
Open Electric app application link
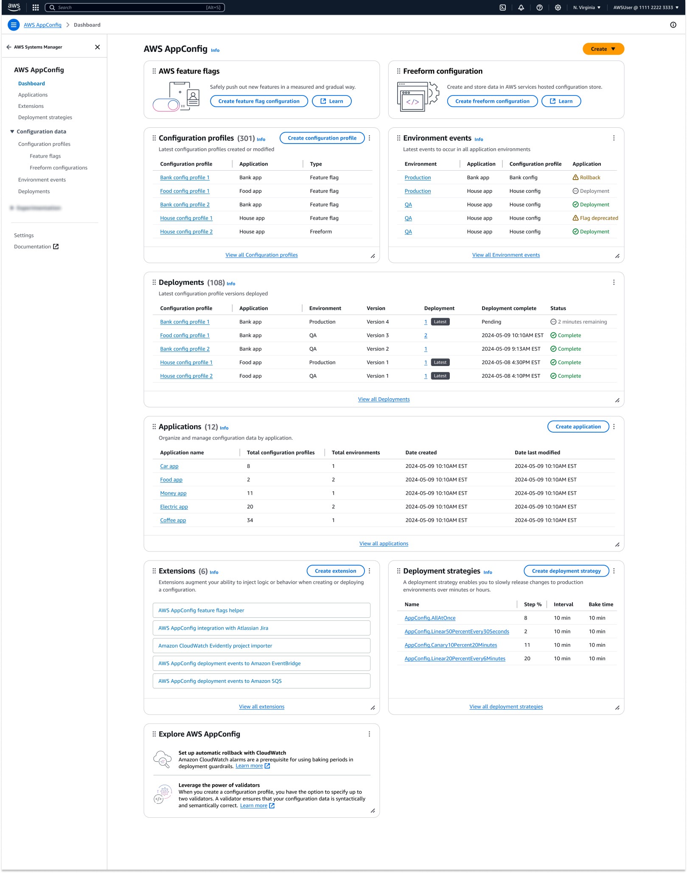pyautogui.click(x=174, y=507)
